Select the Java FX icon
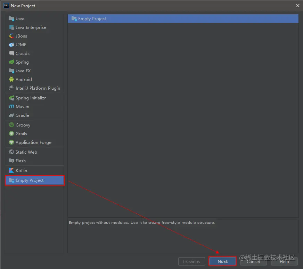The height and width of the screenshot is (269, 303). click(11, 71)
